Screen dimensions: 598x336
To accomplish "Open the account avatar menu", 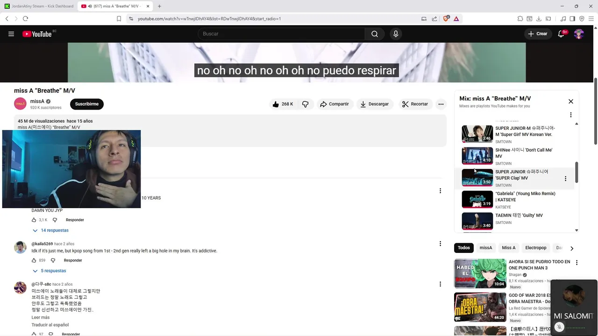I will point(579,34).
